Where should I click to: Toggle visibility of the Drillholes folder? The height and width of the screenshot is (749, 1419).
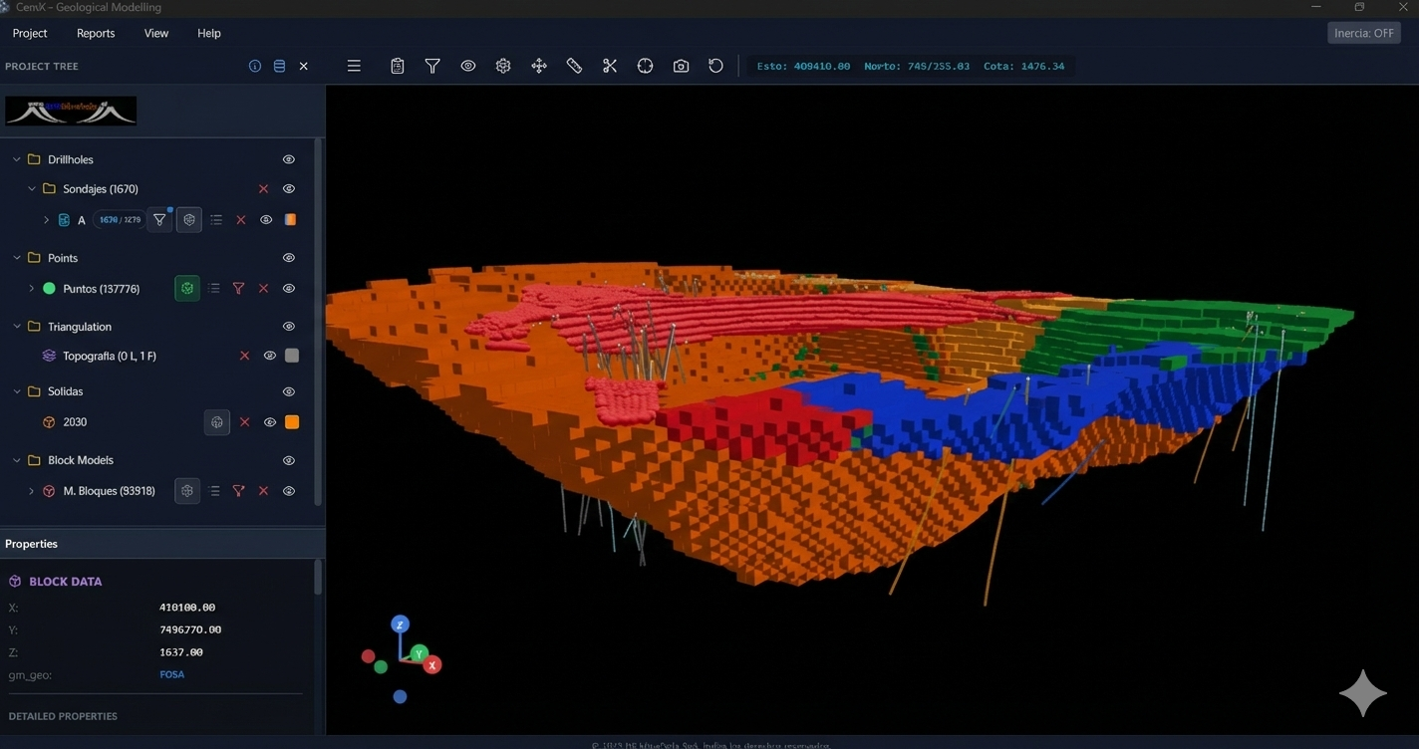(289, 159)
